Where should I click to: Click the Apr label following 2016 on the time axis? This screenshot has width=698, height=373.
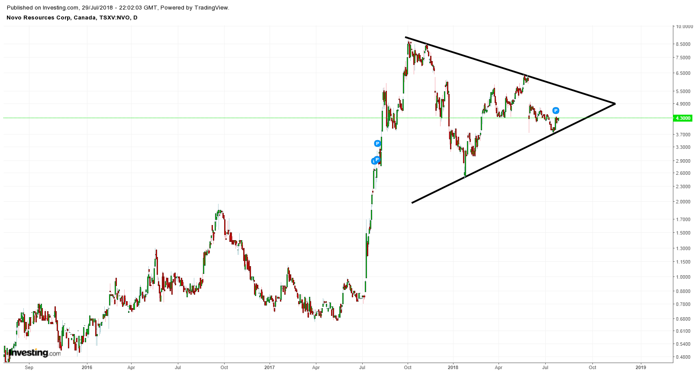pyautogui.click(x=131, y=368)
